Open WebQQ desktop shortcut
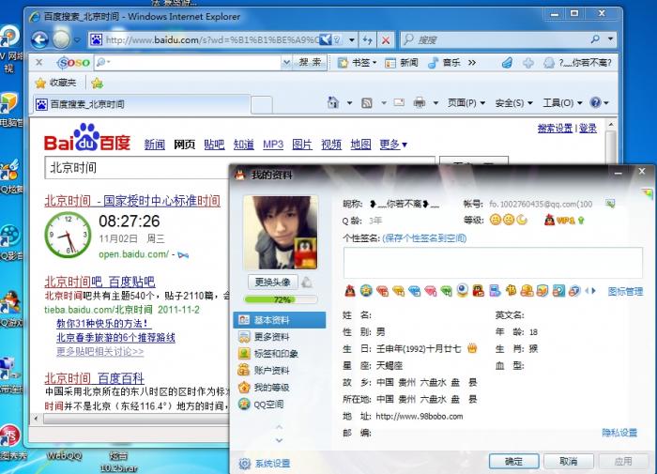 (x=64, y=455)
